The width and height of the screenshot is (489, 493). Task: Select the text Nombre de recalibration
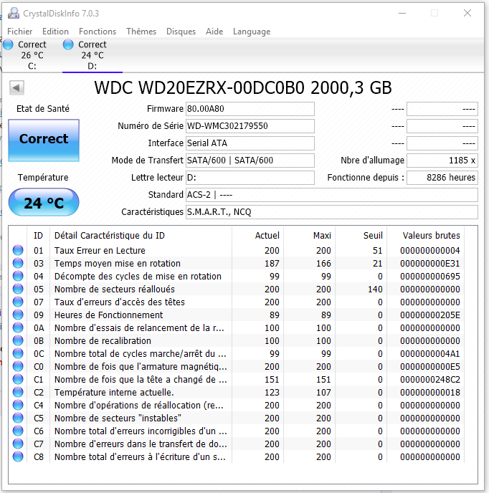pyautogui.click(x=103, y=340)
